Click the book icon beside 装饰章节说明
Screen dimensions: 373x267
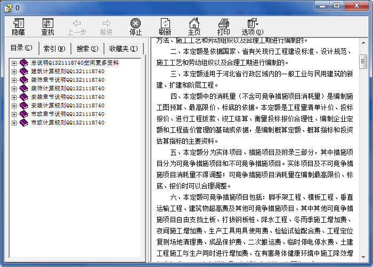coord(24,80)
